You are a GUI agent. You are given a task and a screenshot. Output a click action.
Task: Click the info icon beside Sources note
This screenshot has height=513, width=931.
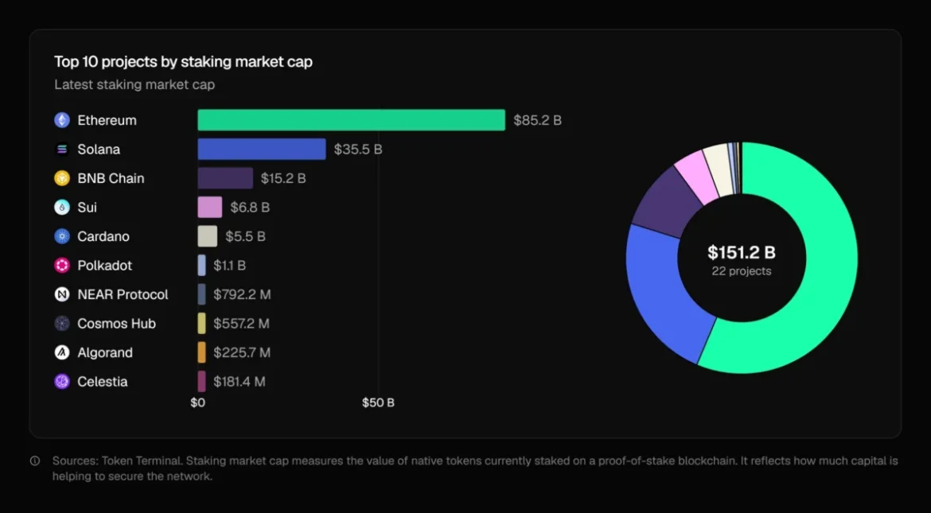pos(35,461)
